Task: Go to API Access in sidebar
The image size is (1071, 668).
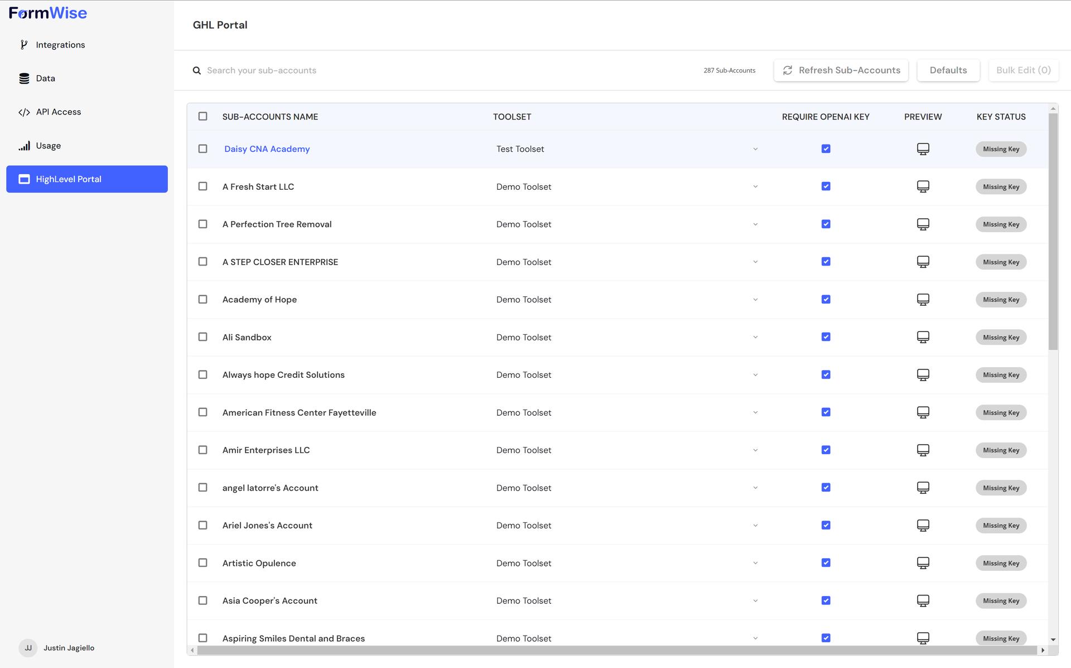Action: coord(58,112)
